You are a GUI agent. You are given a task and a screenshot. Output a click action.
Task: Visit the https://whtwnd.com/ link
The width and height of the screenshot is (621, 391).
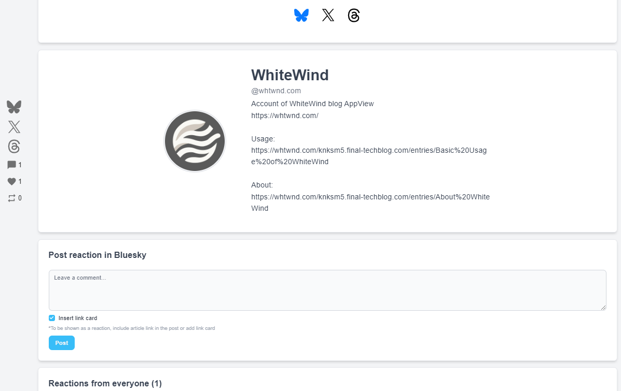[x=284, y=115]
